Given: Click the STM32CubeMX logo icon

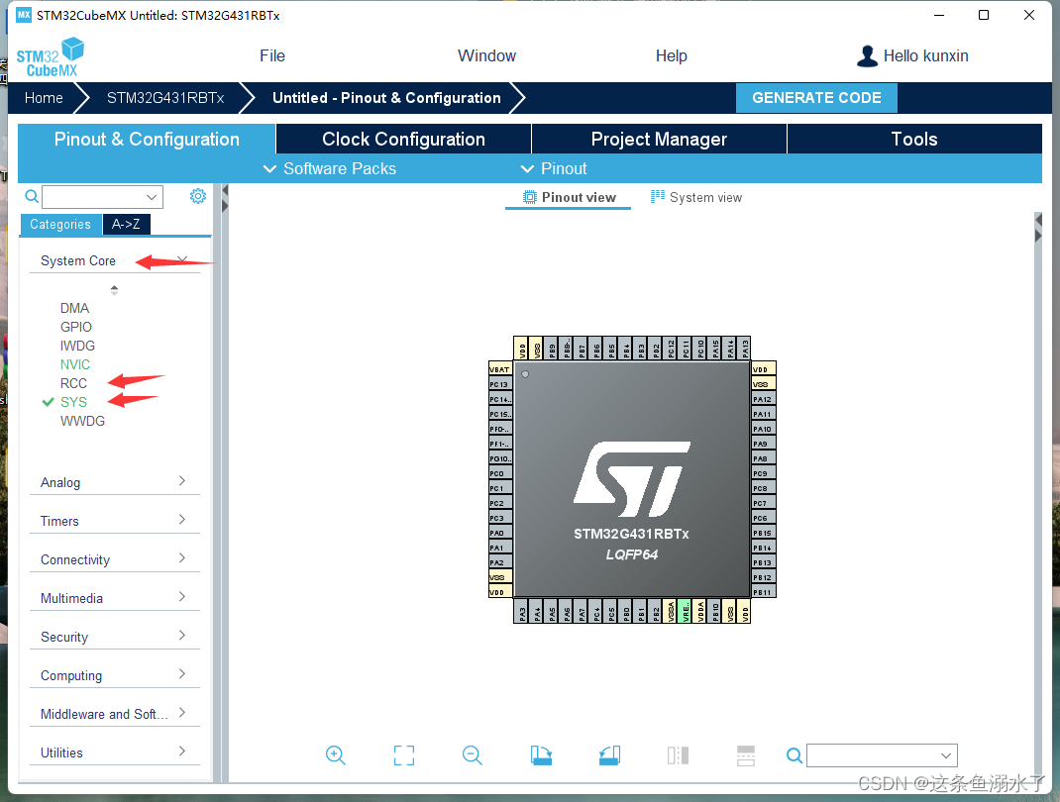Looking at the screenshot, I should point(50,55).
